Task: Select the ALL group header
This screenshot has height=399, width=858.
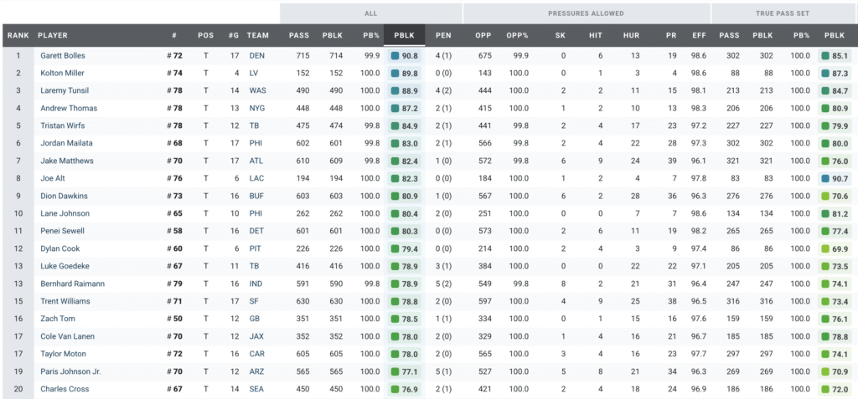Action: click(370, 13)
